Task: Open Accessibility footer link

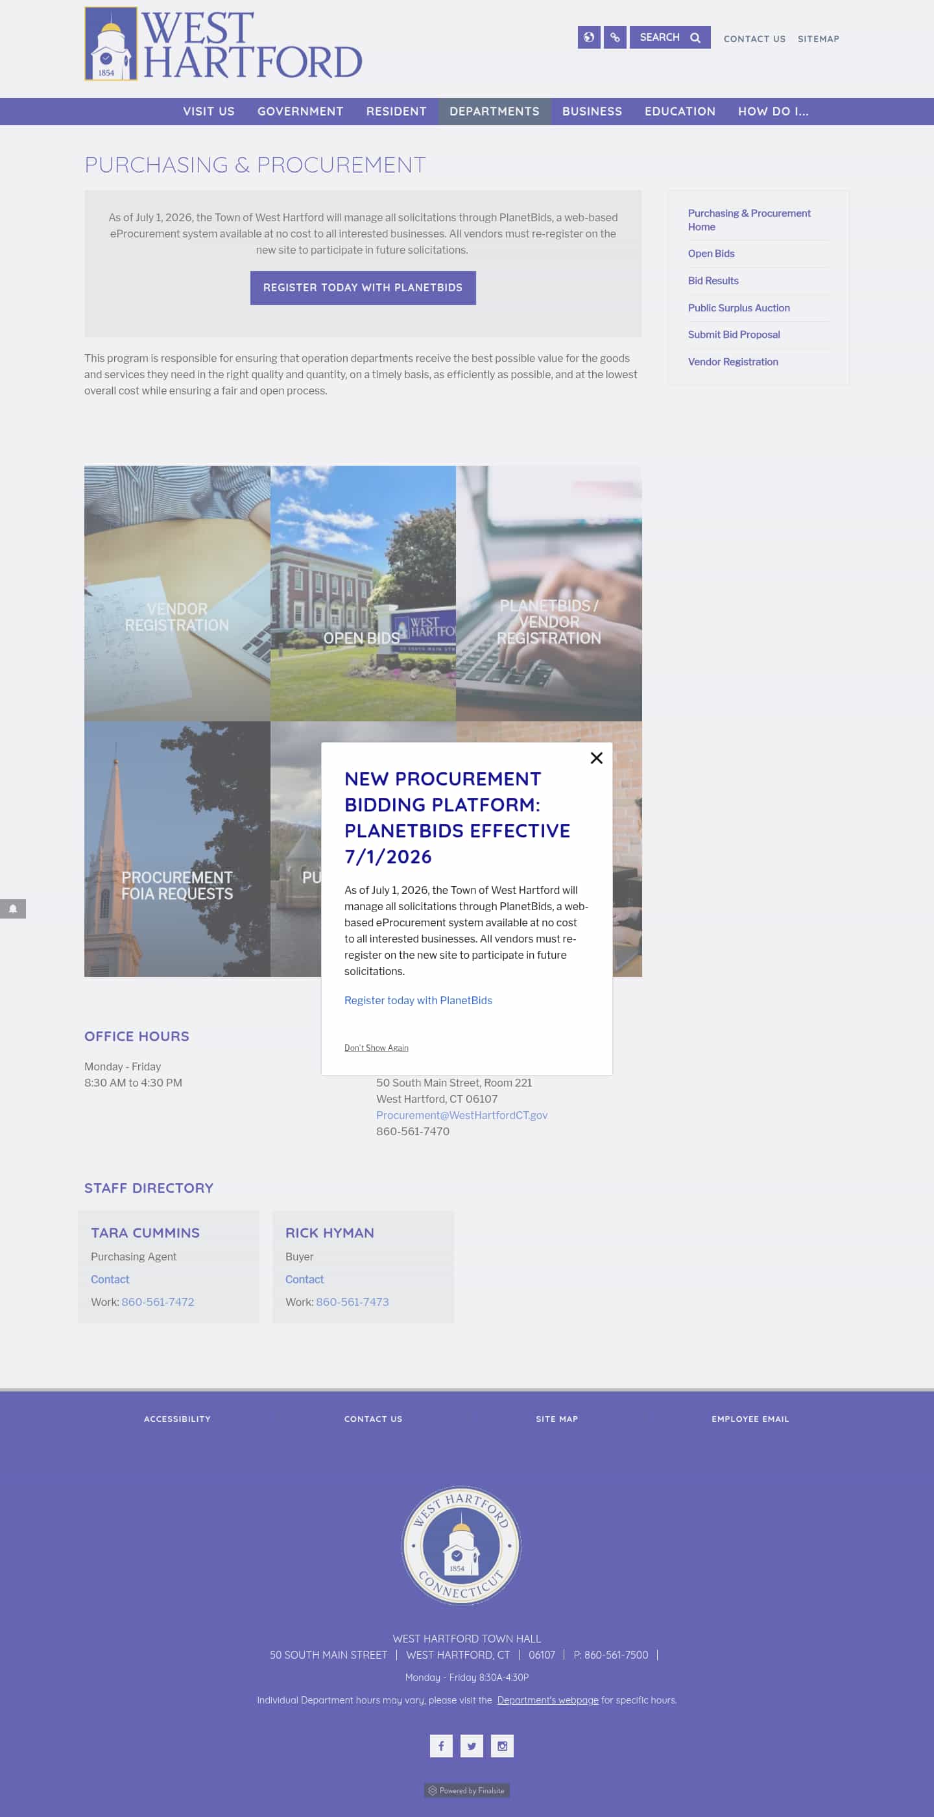Action: click(177, 1419)
